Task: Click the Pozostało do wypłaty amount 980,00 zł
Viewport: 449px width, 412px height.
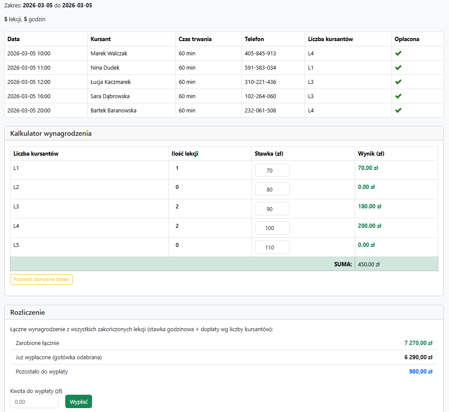Action: tap(420, 371)
